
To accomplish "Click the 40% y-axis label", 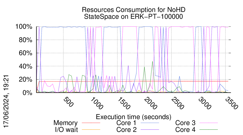I will click(x=25, y=67).
